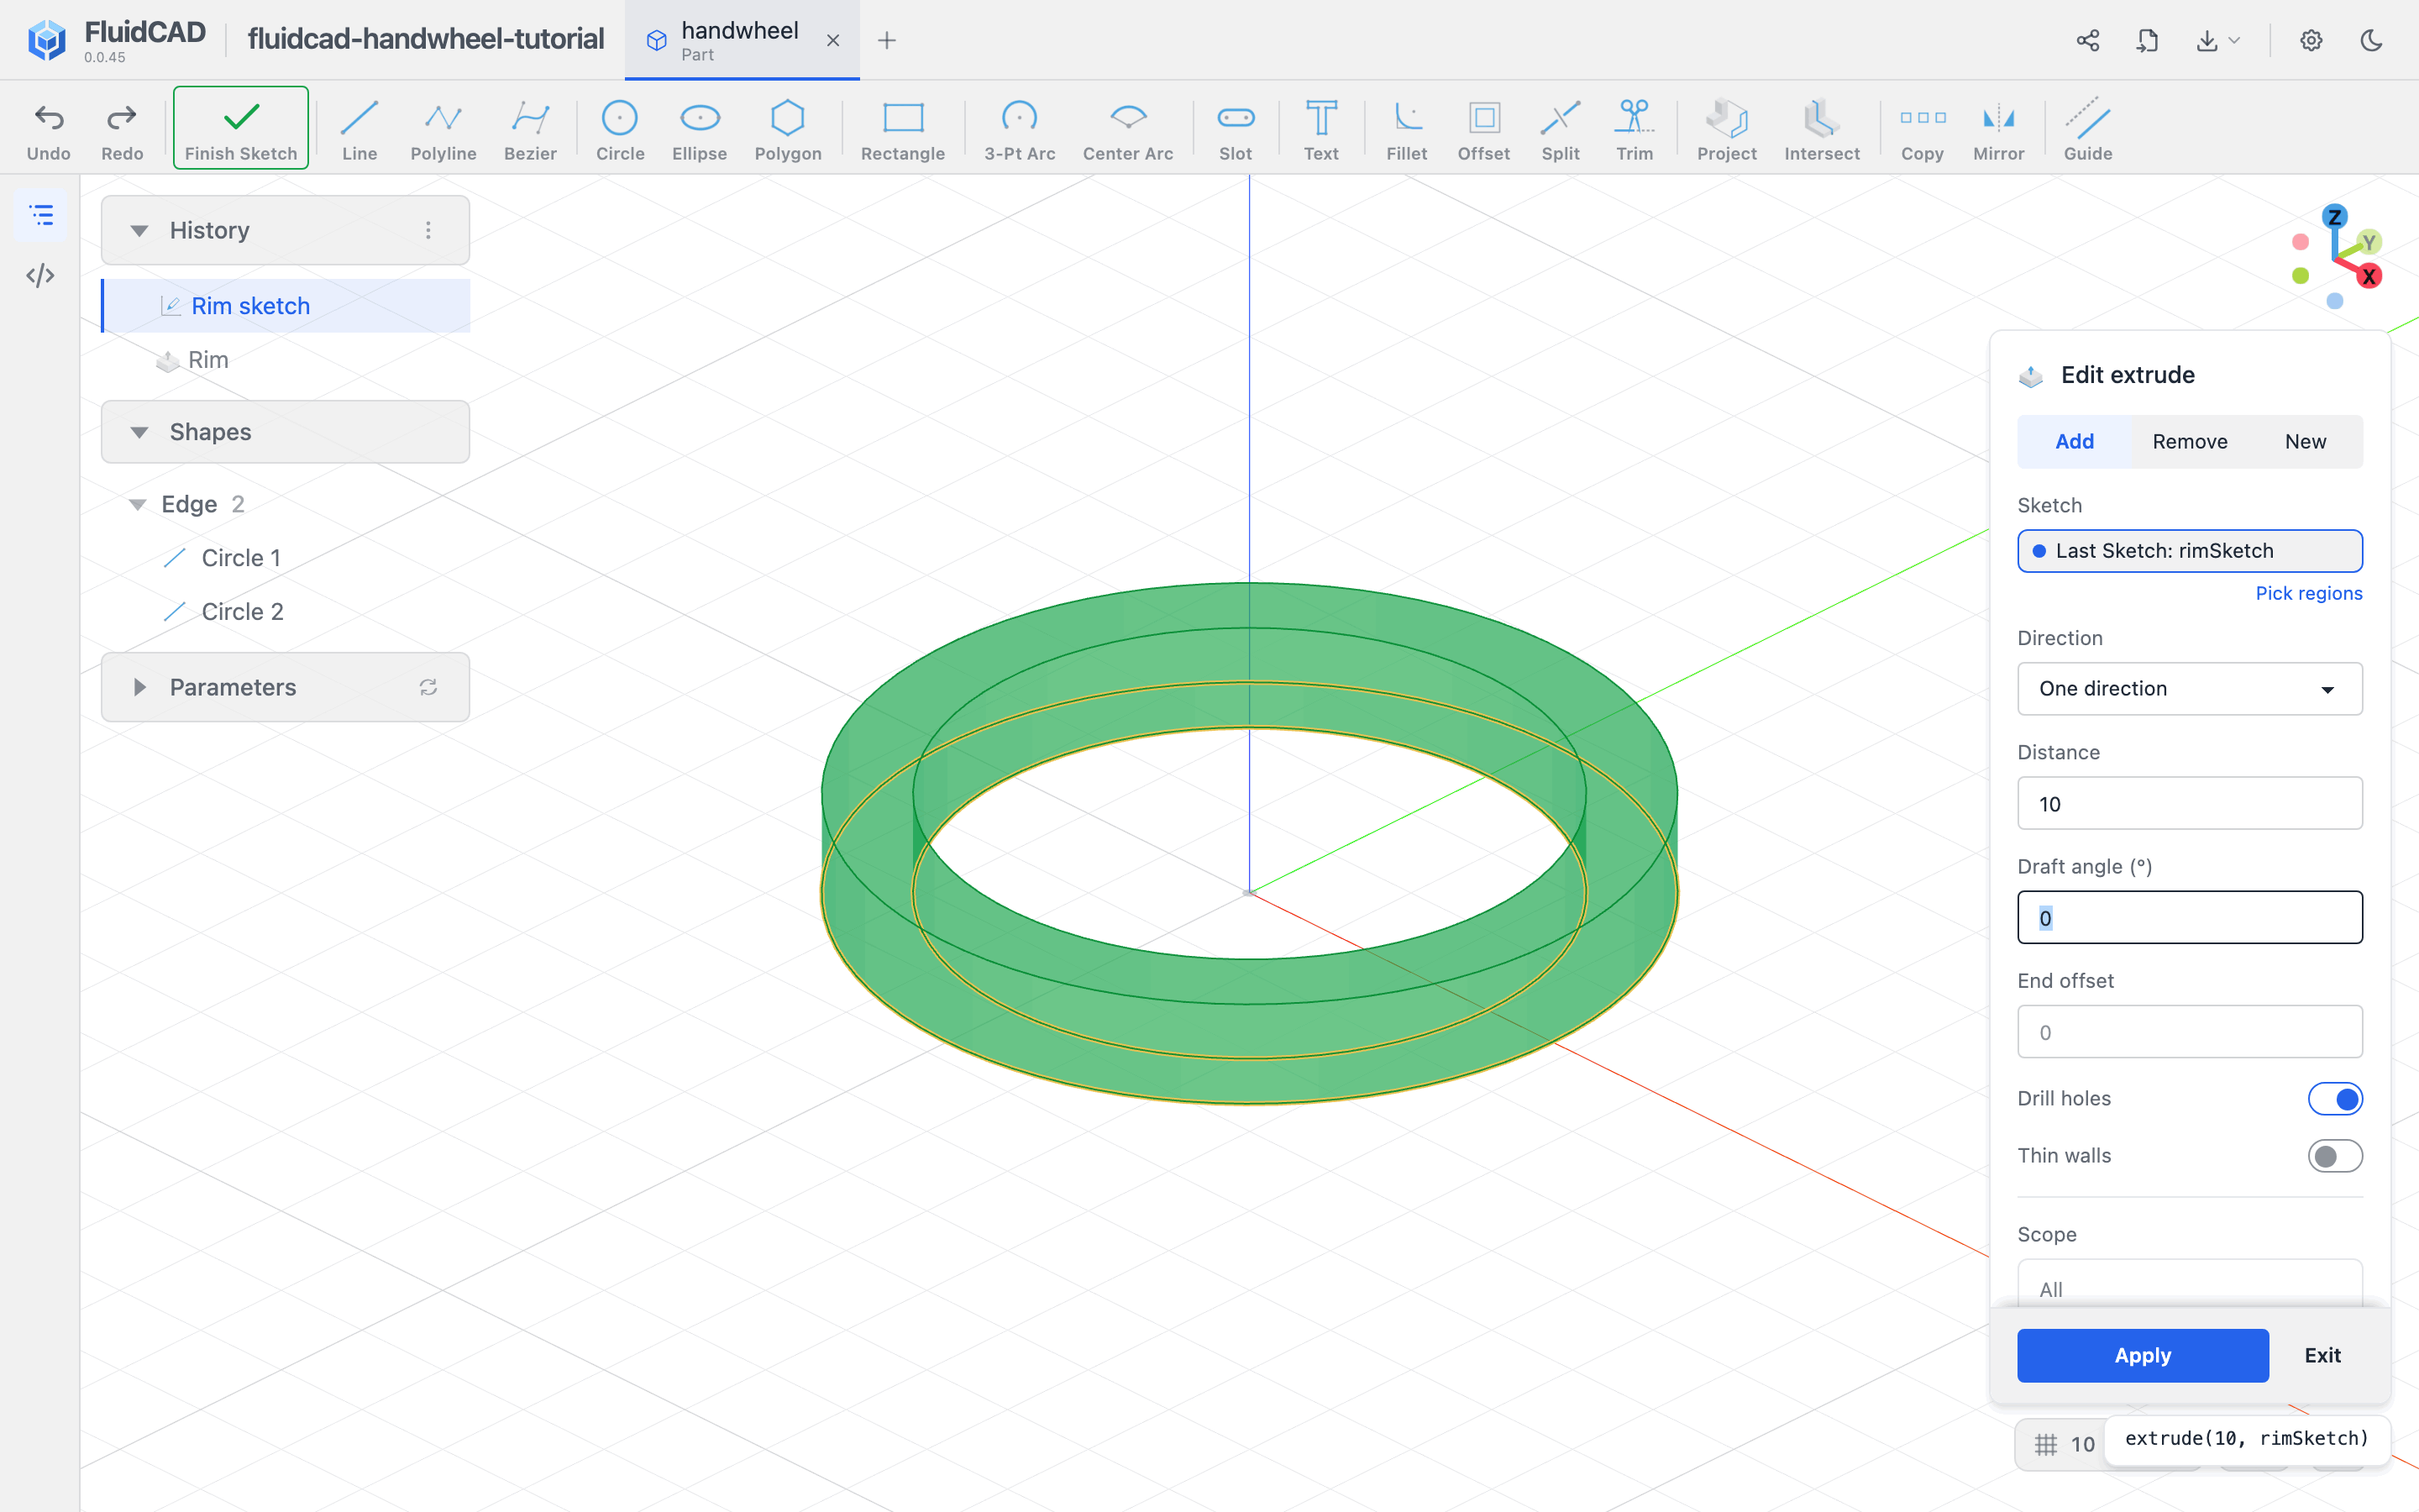Select the Text tool

[x=1320, y=130]
